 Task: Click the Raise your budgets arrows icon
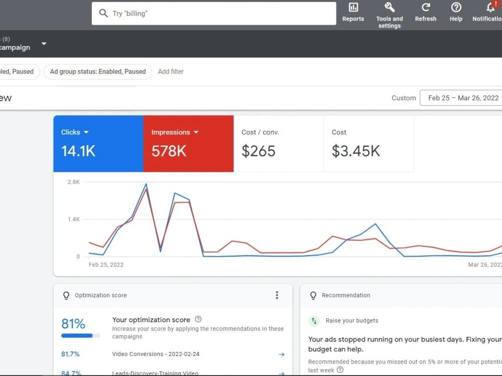point(314,321)
